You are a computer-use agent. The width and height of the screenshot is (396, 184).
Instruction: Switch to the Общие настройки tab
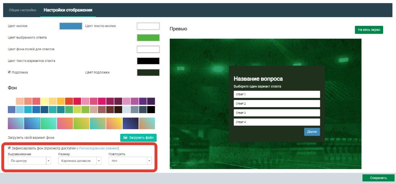(x=22, y=10)
